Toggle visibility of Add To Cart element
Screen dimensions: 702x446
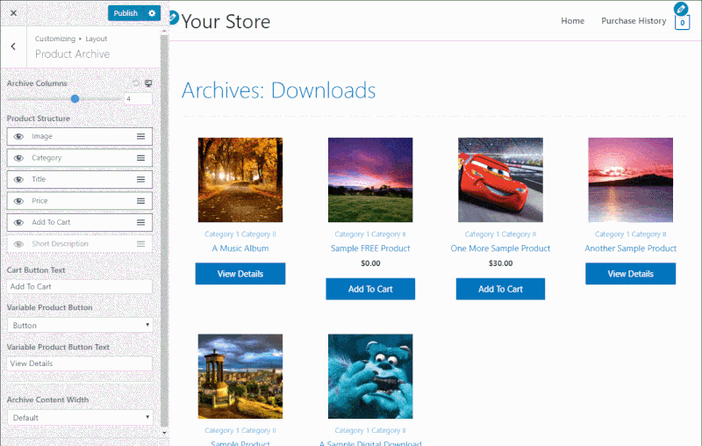18,222
